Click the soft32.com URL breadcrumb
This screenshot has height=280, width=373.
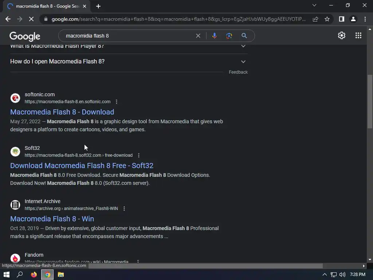[79, 155]
